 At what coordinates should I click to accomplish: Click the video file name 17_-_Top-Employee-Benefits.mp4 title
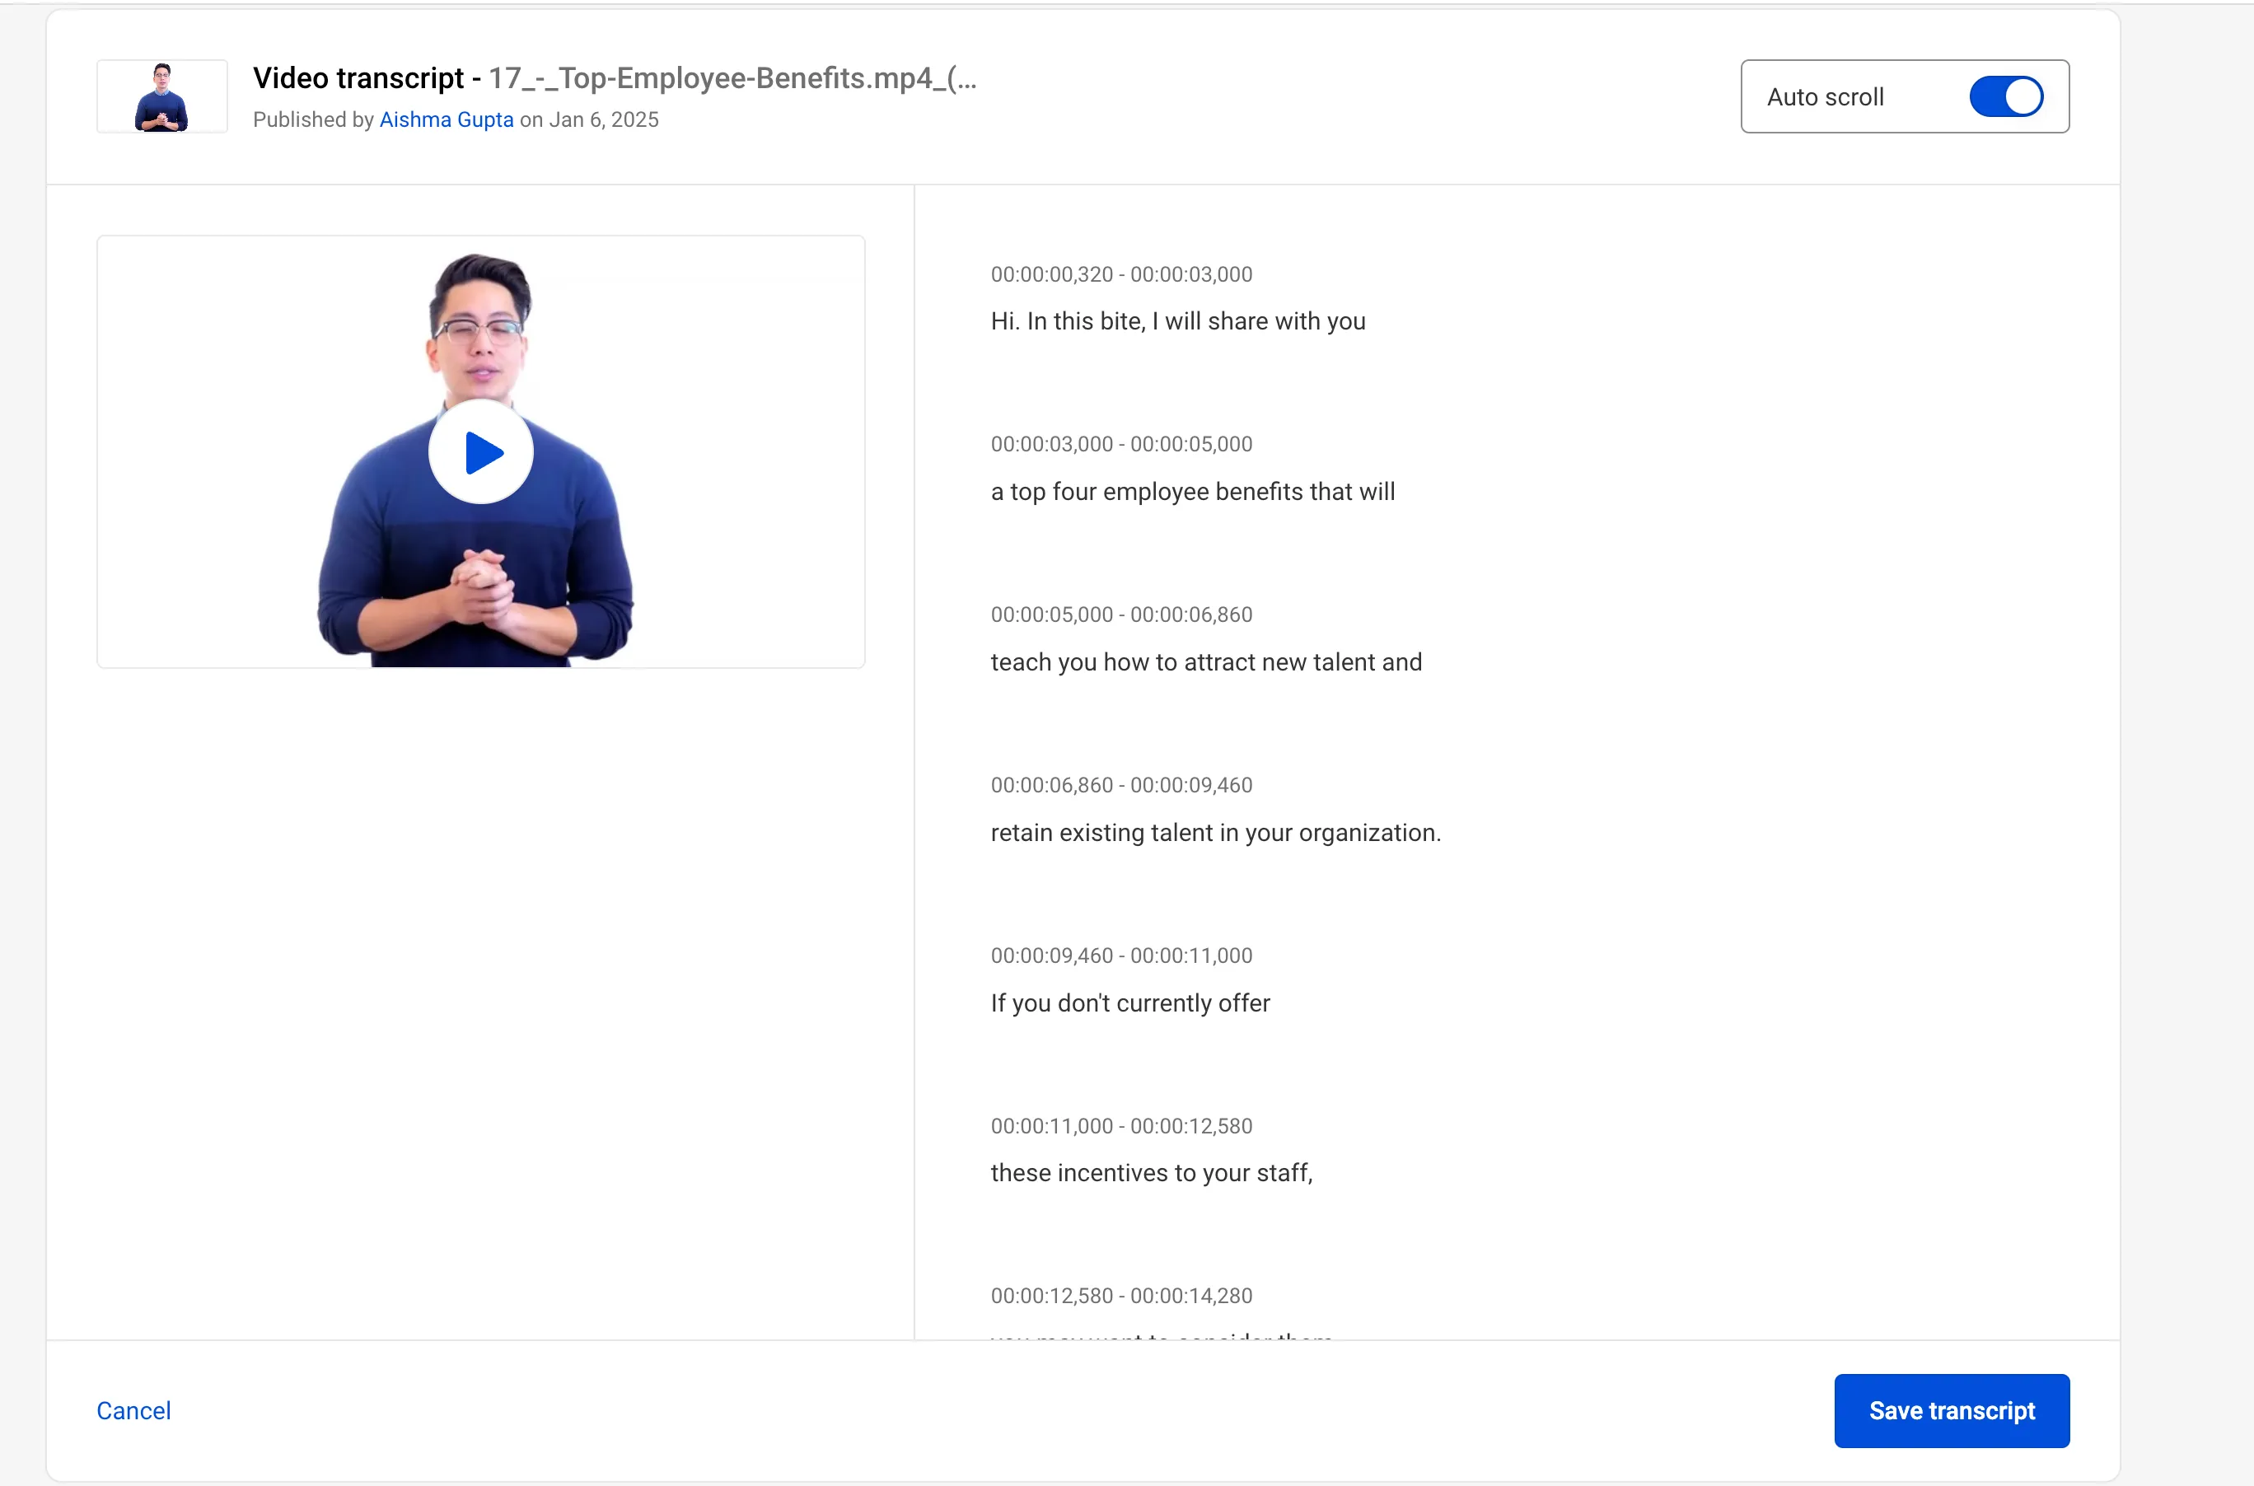tap(732, 77)
